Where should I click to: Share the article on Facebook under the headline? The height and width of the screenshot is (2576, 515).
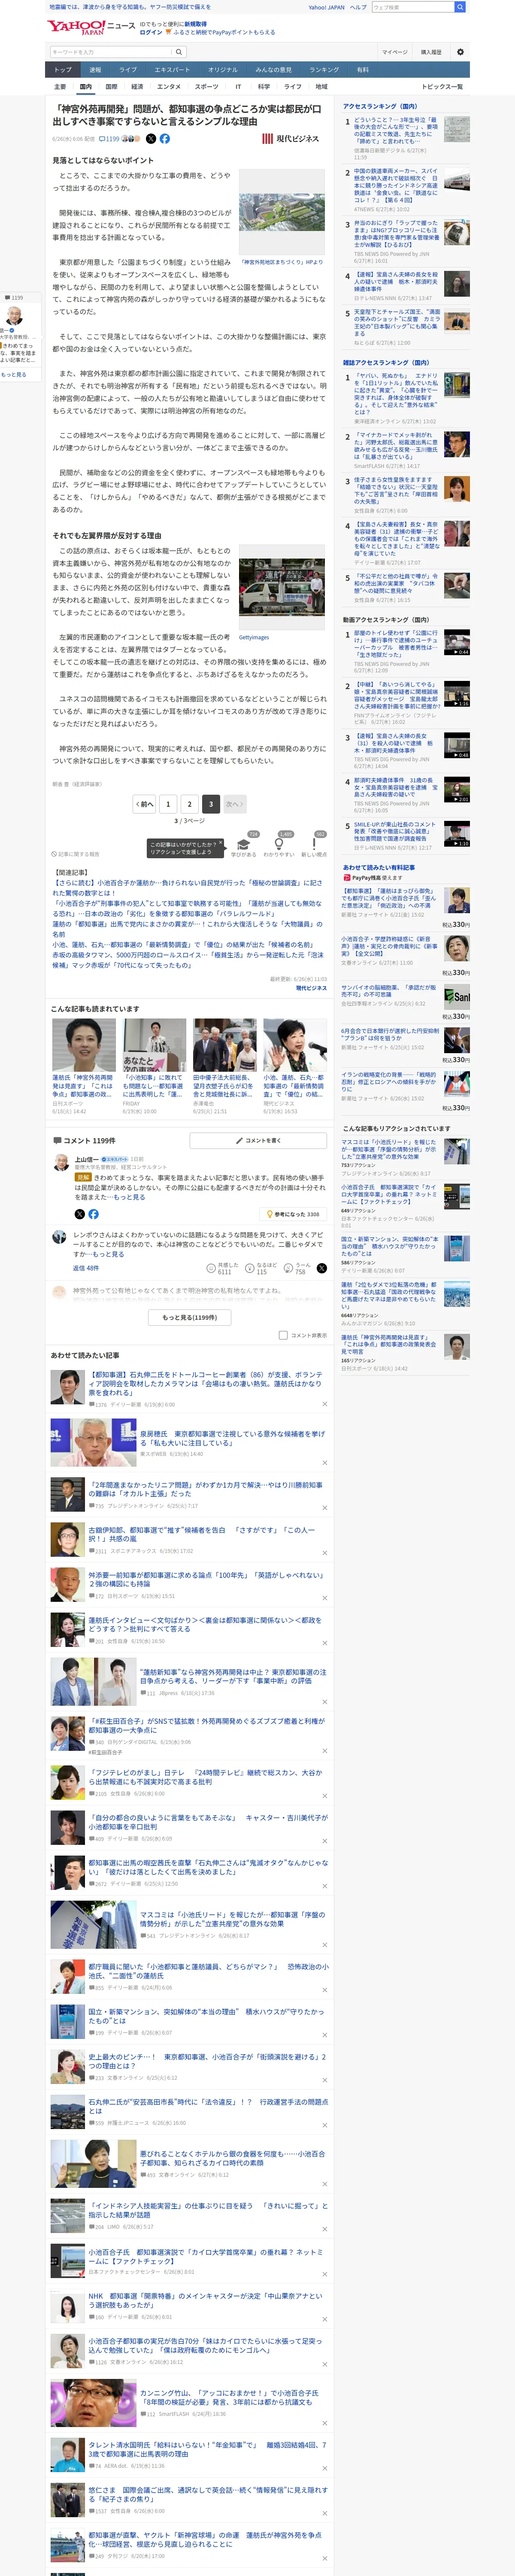[164, 139]
